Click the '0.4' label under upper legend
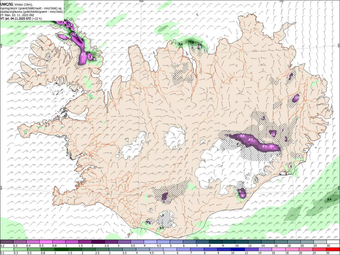The height and width of the screenshot is (255, 340). pyautogui.click(x=28, y=246)
